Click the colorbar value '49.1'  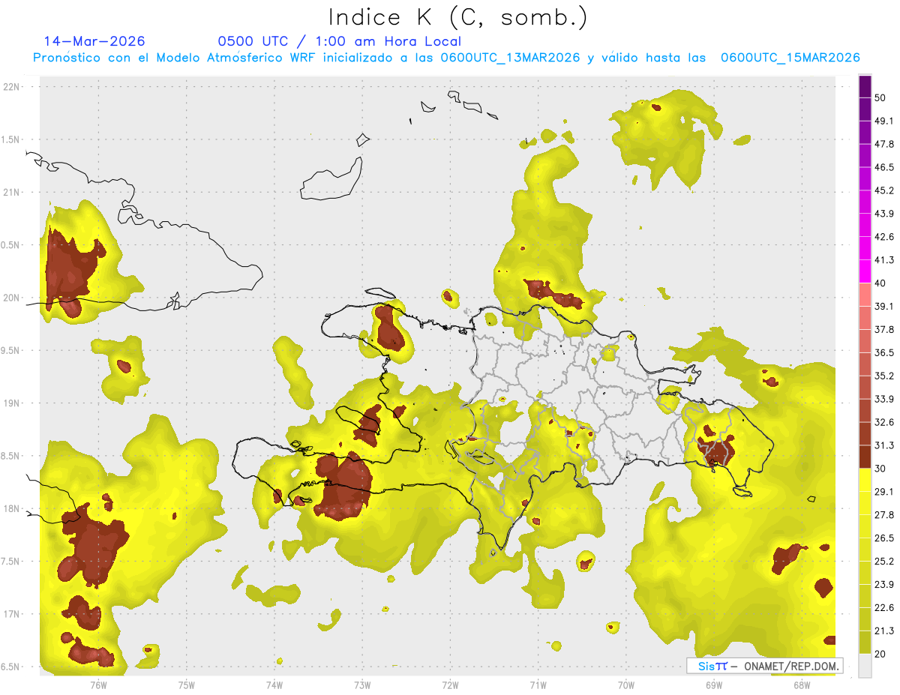pyautogui.click(x=883, y=121)
